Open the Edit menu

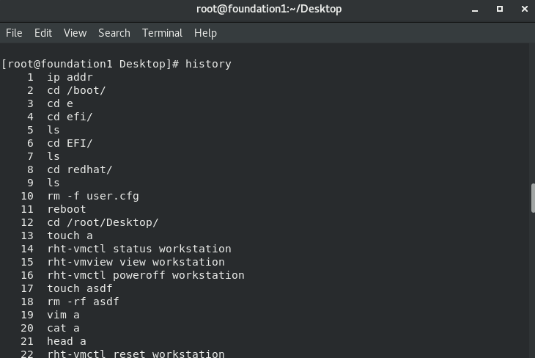pos(43,33)
